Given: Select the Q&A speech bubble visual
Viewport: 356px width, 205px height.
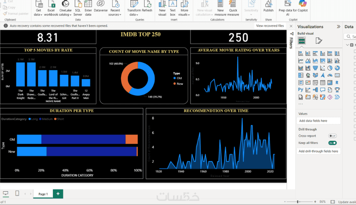Looking at the screenshot, I should coord(322,90).
